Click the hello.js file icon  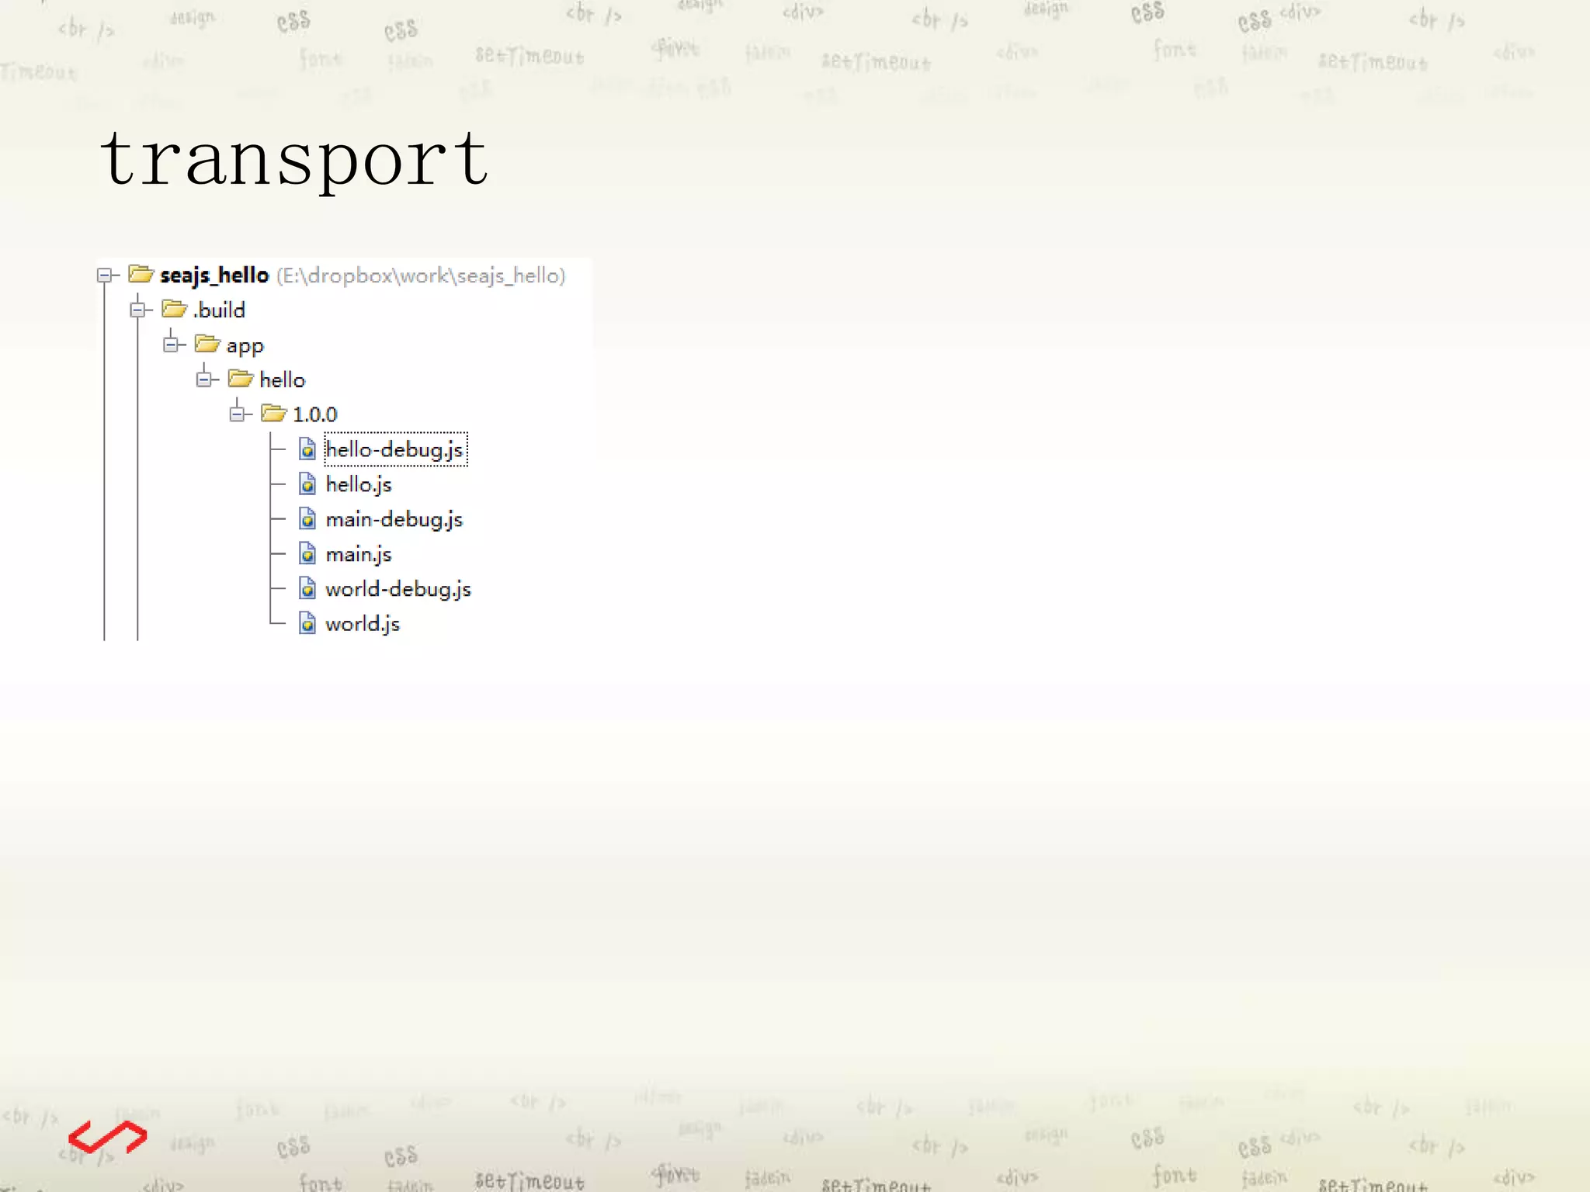307,483
